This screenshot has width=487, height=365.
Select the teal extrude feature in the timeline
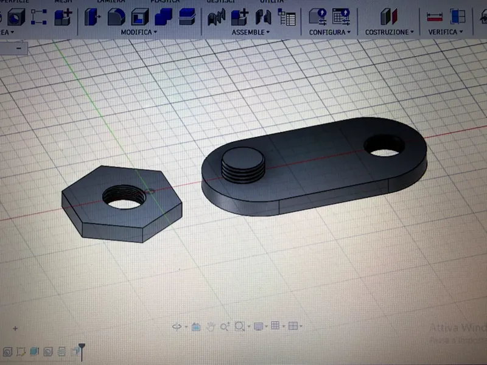point(34,352)
